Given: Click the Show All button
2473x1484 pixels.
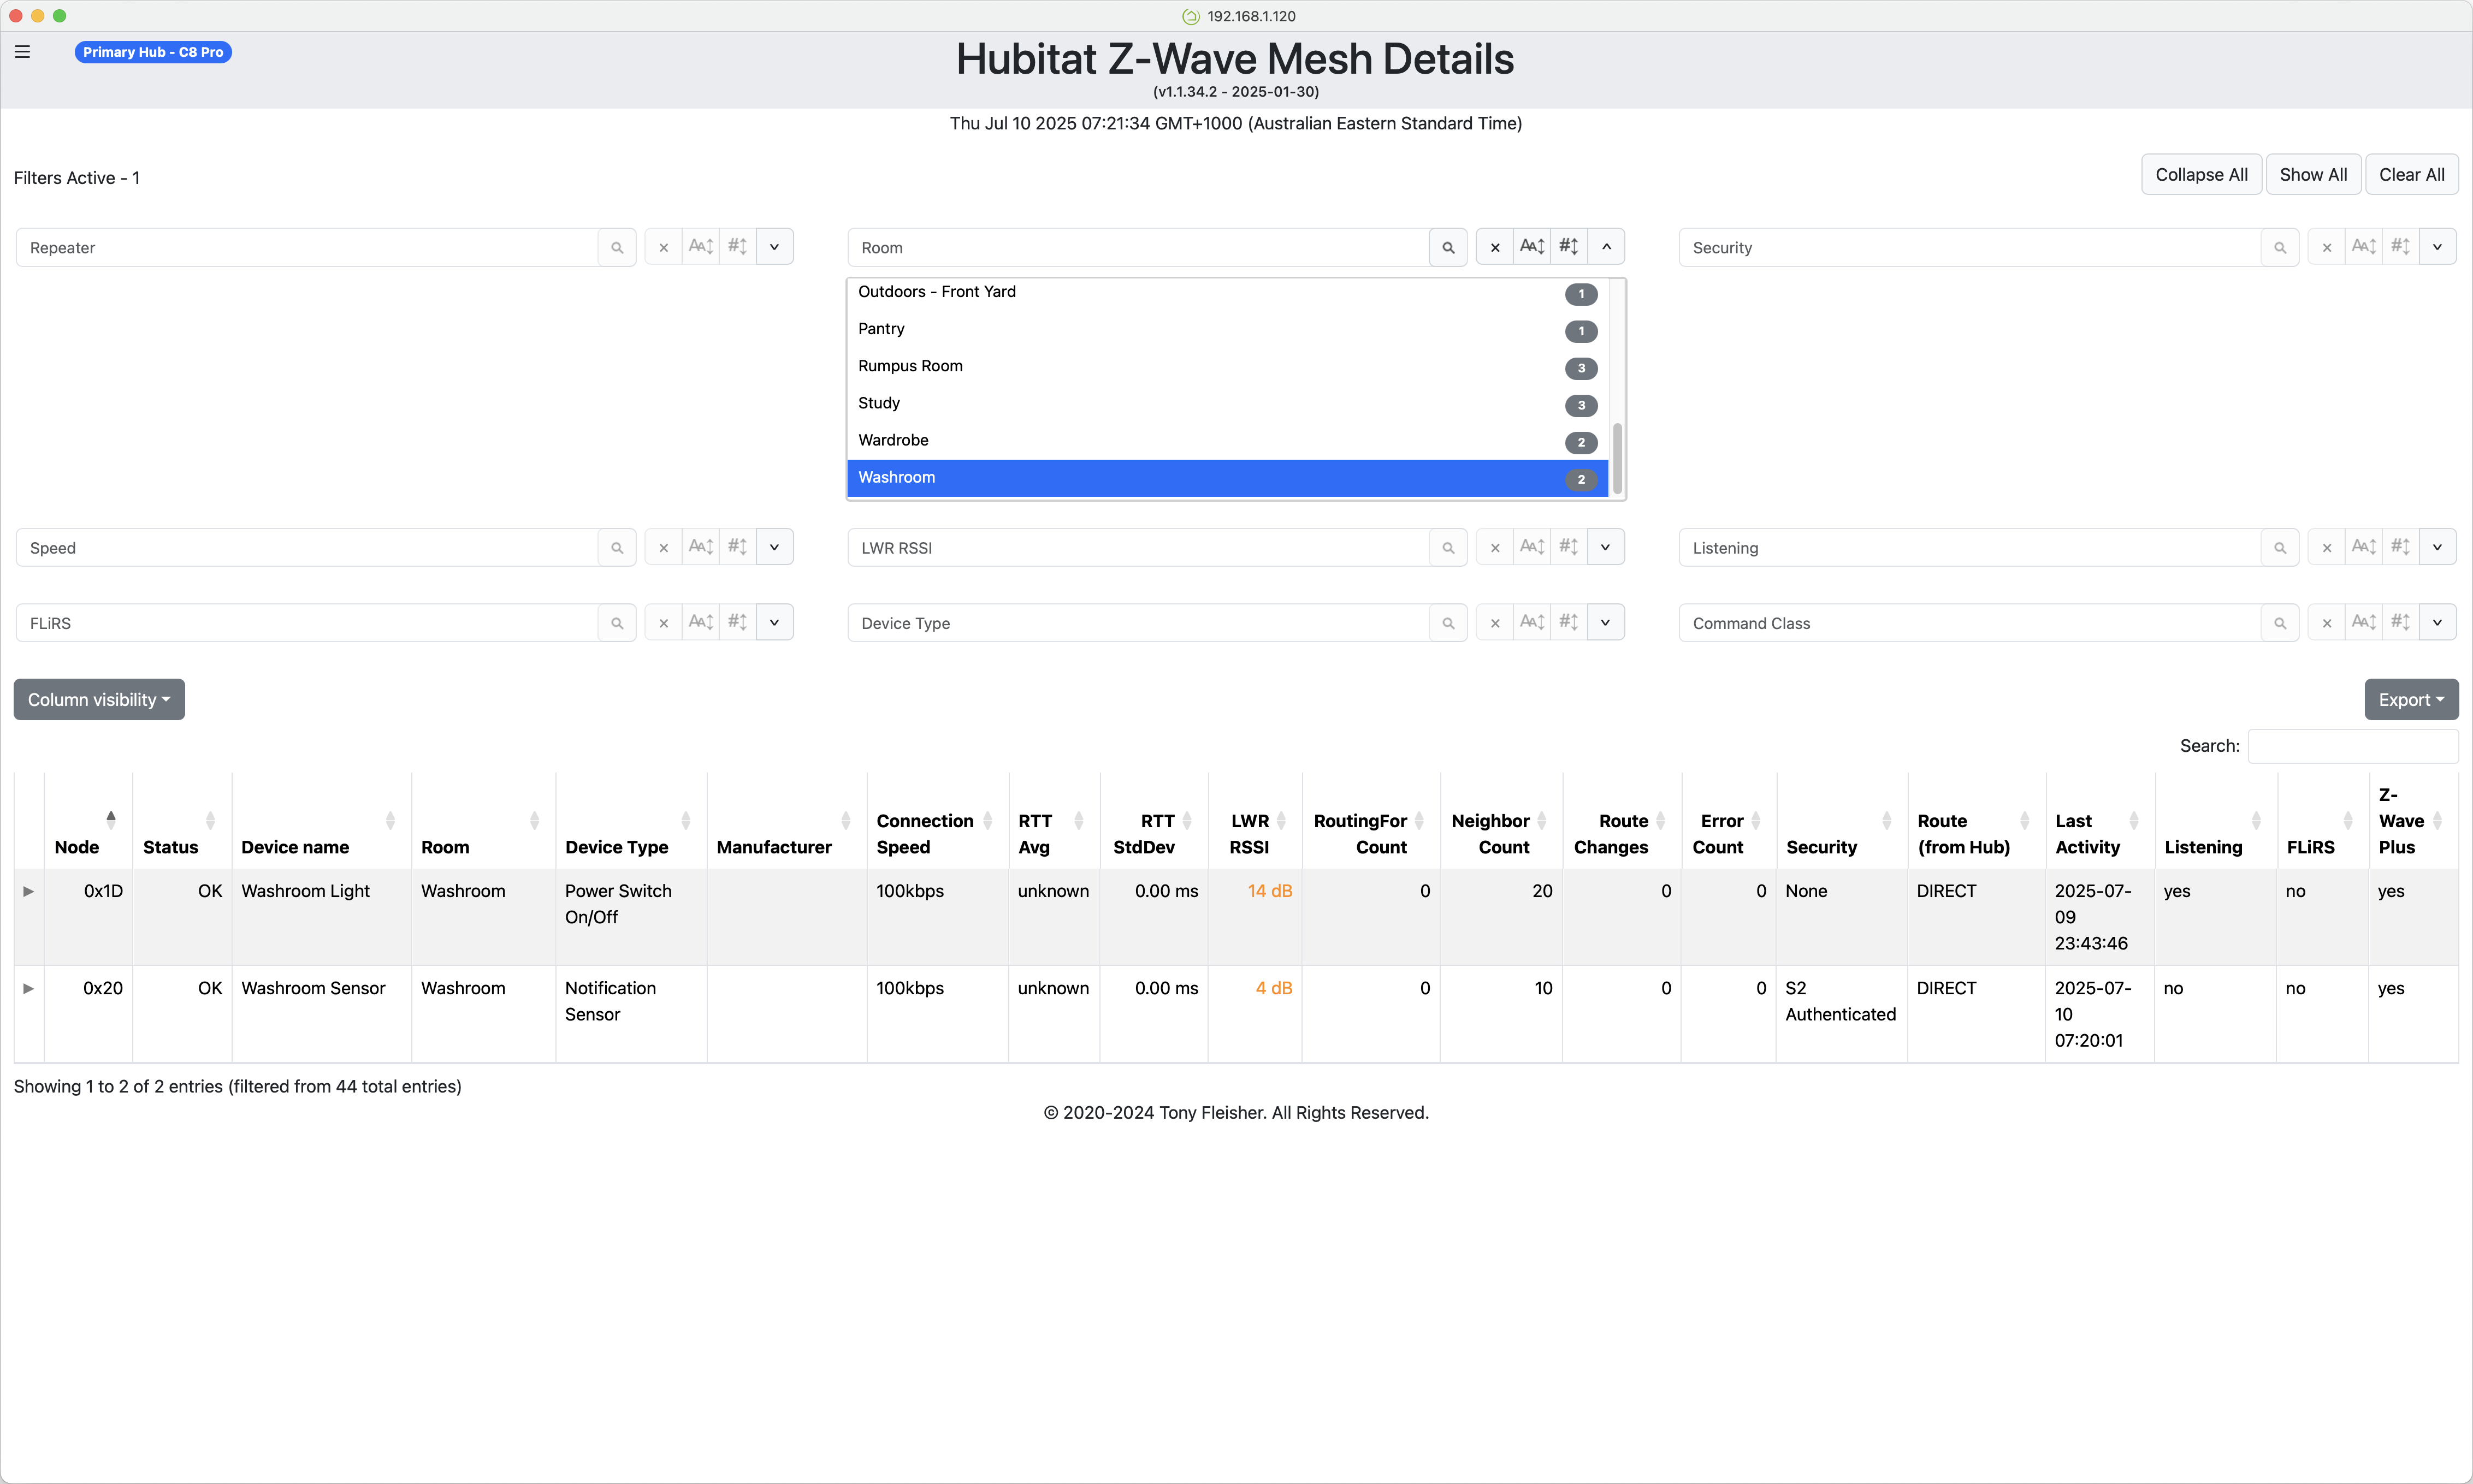Looking at the screenshot, I should [x=2314, y=174].
